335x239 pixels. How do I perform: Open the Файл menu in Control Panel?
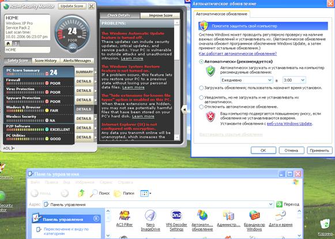(x=35, y=183)
